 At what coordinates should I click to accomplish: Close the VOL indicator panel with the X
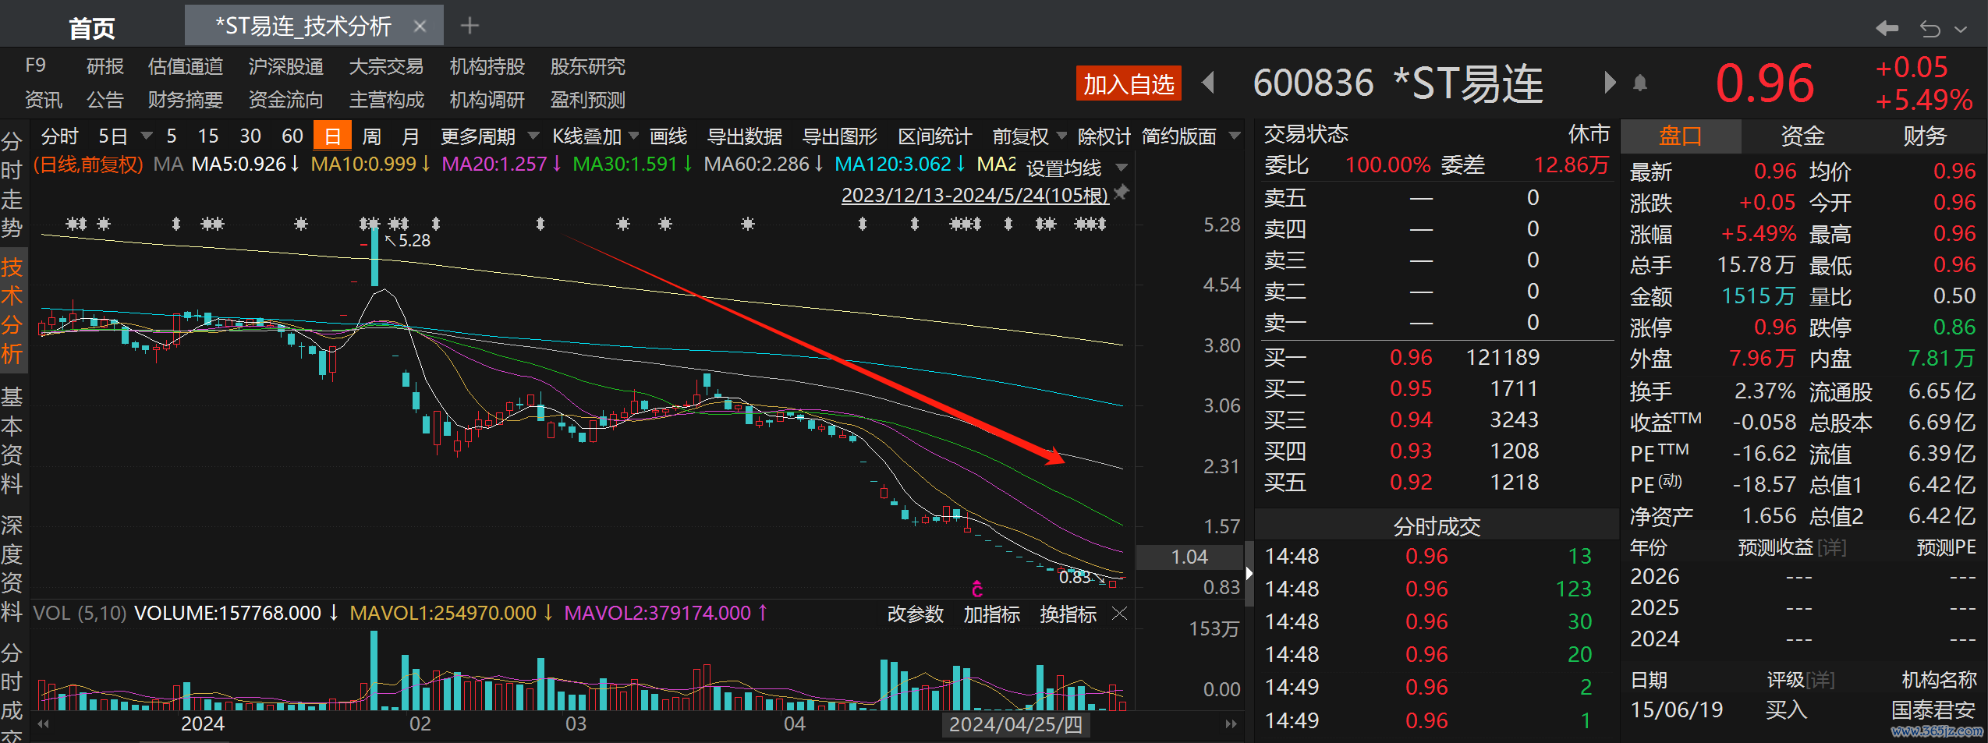pyautogui.click(x=1119, y=614)
